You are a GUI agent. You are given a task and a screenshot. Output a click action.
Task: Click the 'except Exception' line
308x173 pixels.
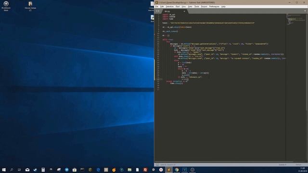177,81
